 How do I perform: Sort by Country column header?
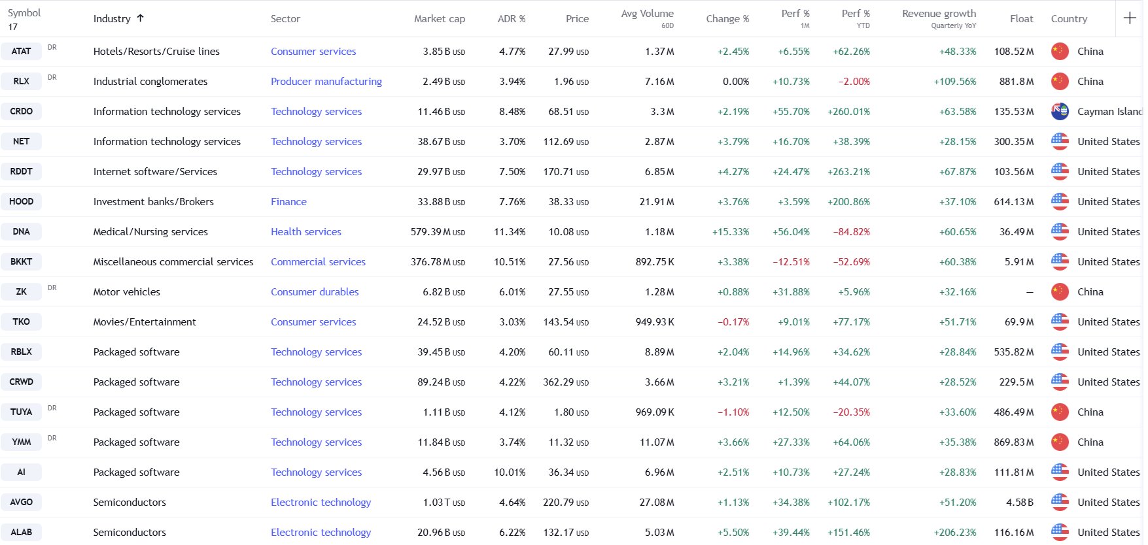pos(1069,19)
